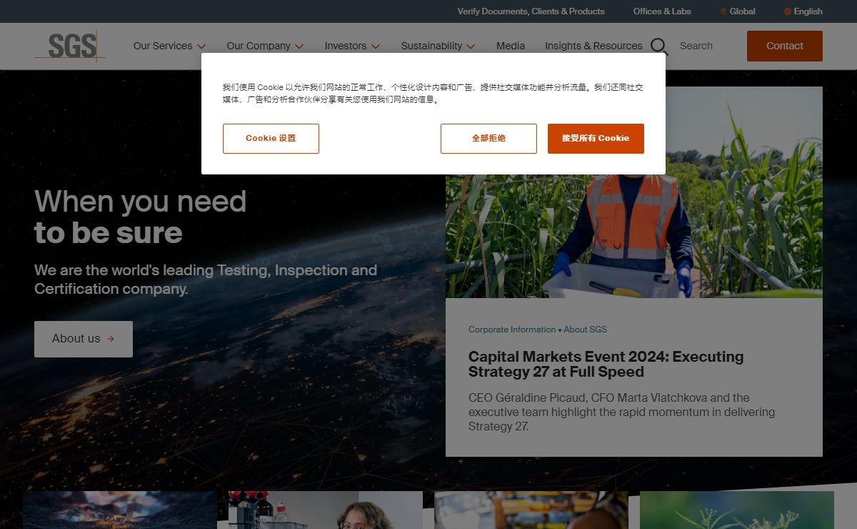This screenshot has height=529, width=857.
Task: Reject all cookies with 全部拒绝
Action: point(488,139)
